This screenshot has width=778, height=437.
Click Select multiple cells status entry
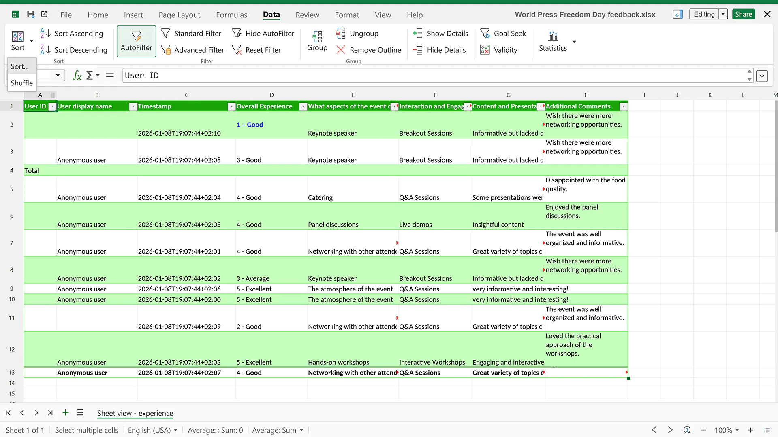[86, 430]
